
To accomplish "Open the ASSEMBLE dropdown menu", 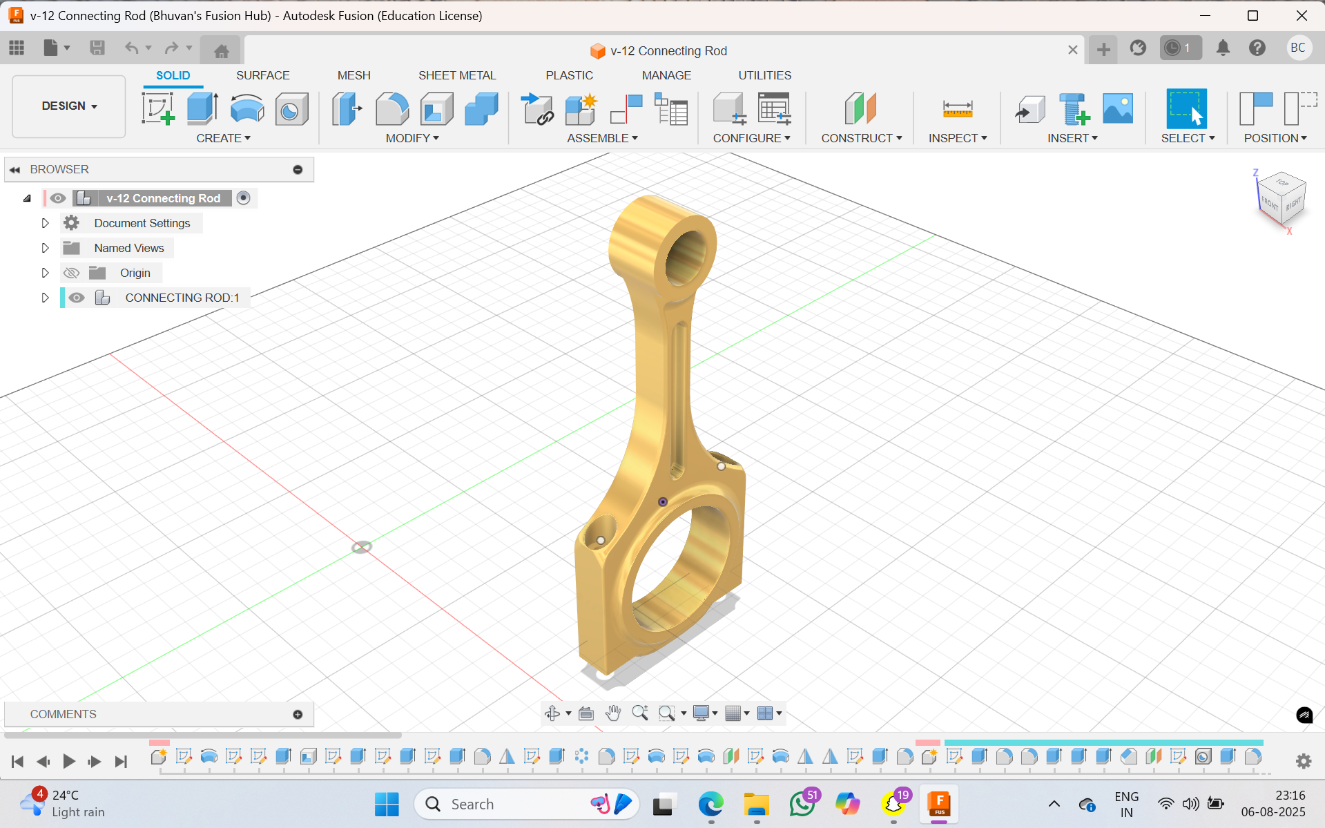I will [602, 138].
